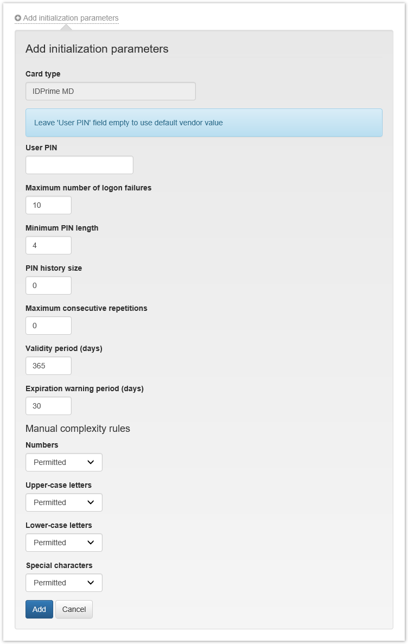Image resolution: width=408 pixels, height=644 pixels.
Task: Click the User PIN label text
Action: click(x=41, y=148)
